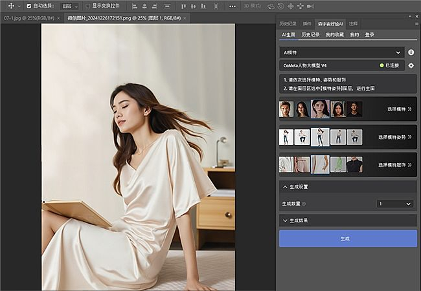Click the align left edges icon

point(135,6)
